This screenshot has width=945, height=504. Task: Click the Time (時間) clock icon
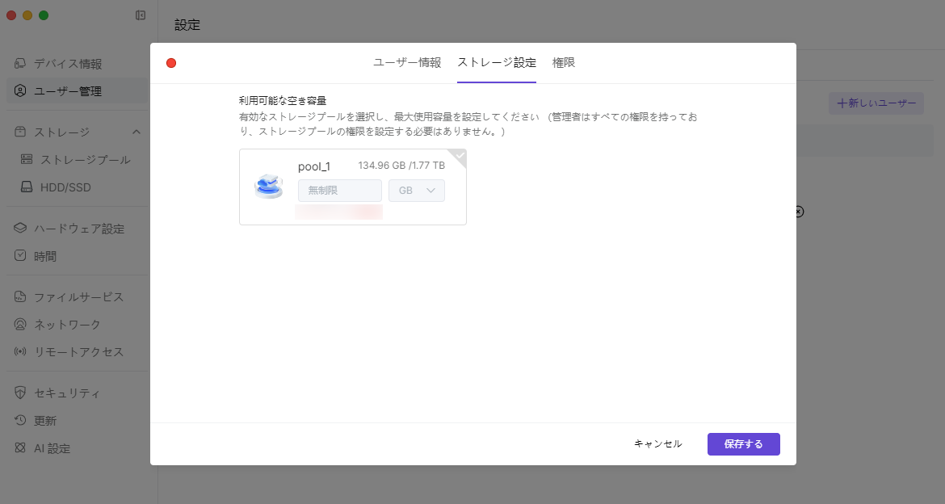tap(20, 256)
